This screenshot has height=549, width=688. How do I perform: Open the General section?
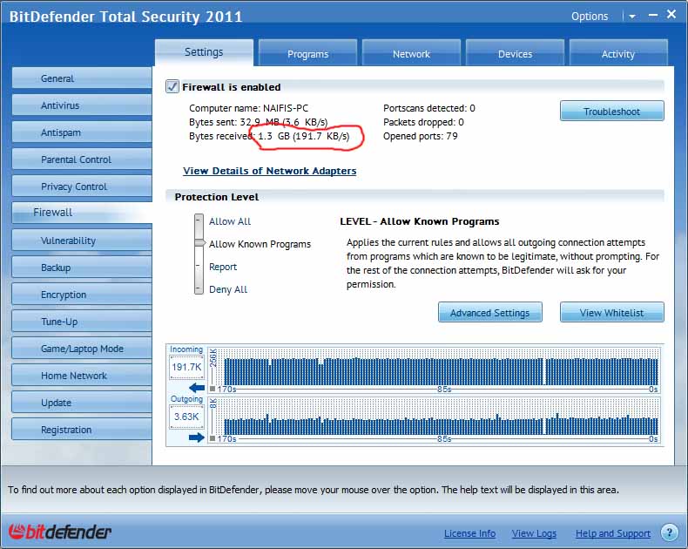(x=82, y=78)
